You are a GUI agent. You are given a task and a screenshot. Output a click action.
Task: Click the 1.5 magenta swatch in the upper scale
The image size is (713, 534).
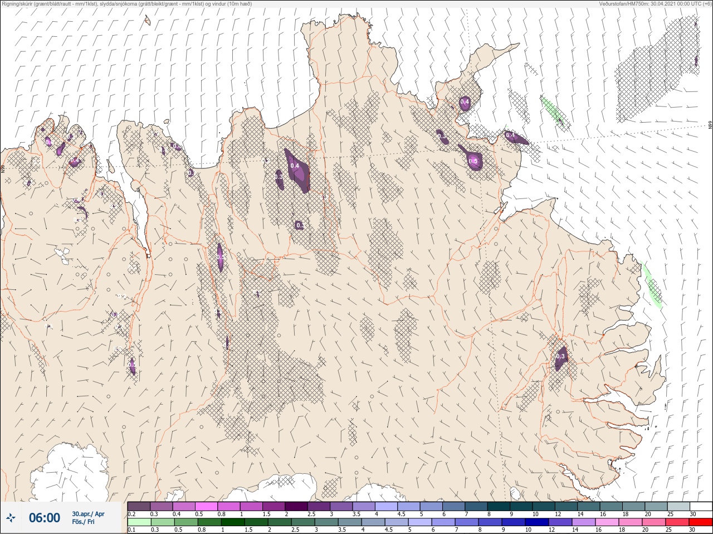point(274,506)
